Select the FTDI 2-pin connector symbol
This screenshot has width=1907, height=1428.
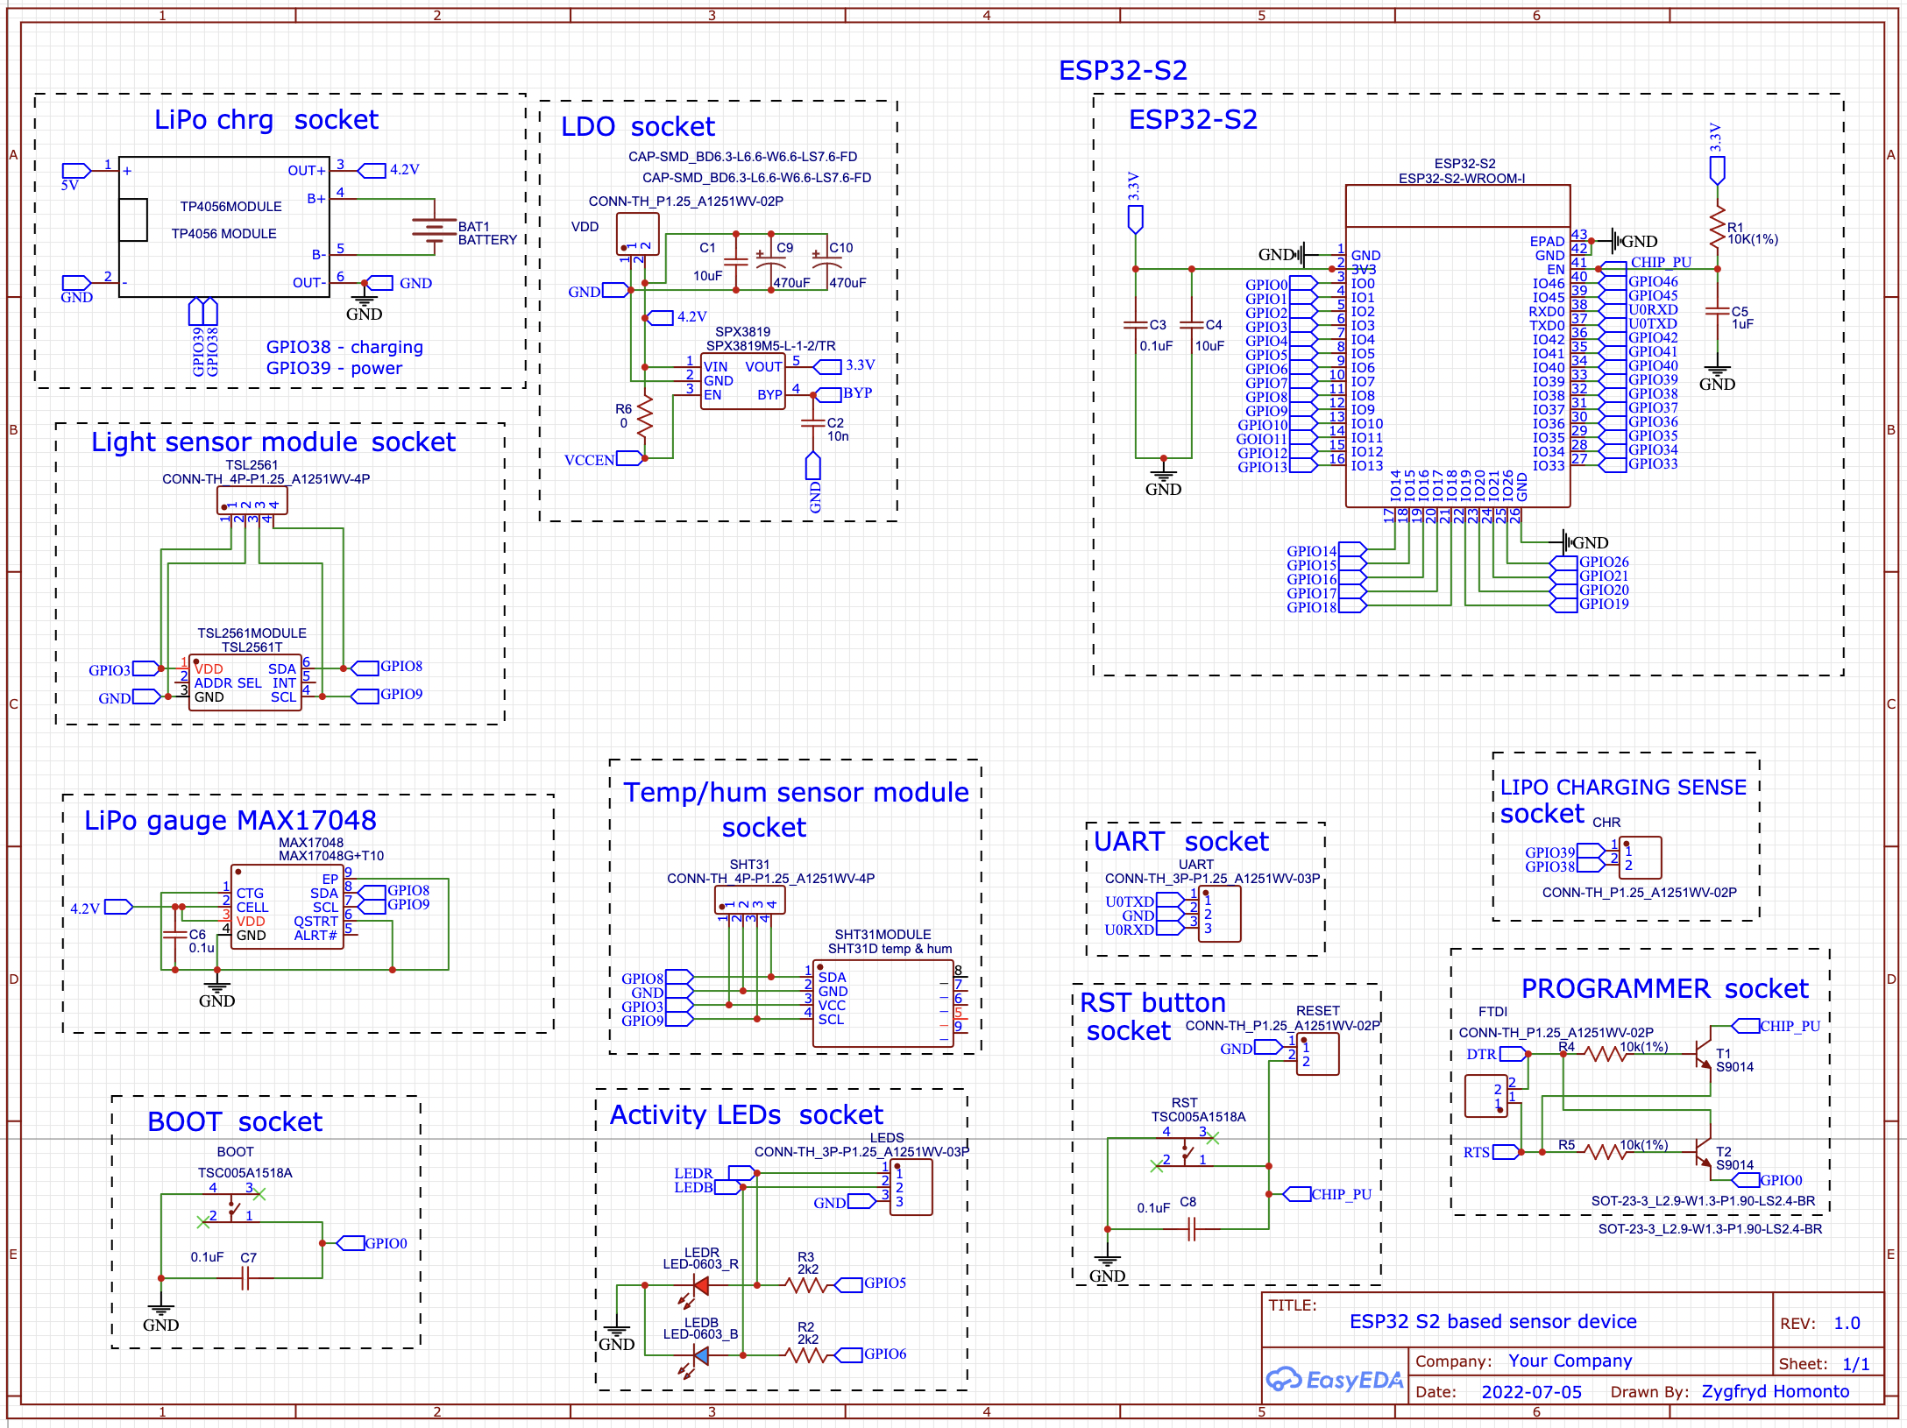click(1486, 1096)
